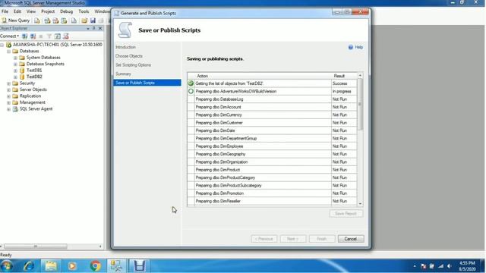Expand the Database Snapshots folder
This screenshot has width=486, height=273.
click(15, 64)
